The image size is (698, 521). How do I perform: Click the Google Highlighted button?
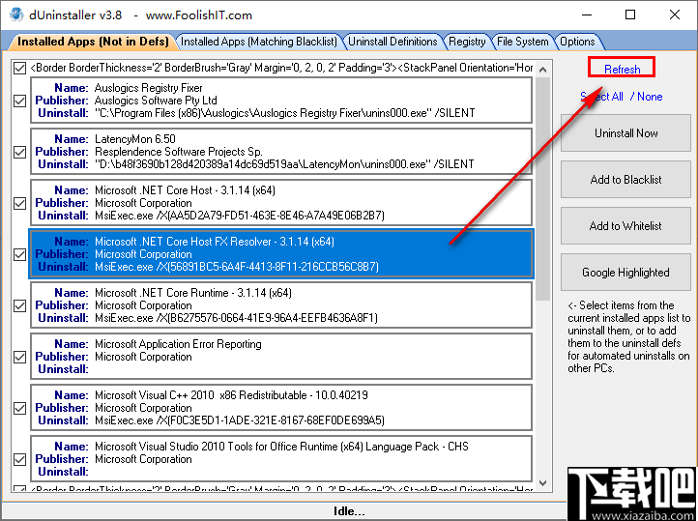click(x=625, y=272)
